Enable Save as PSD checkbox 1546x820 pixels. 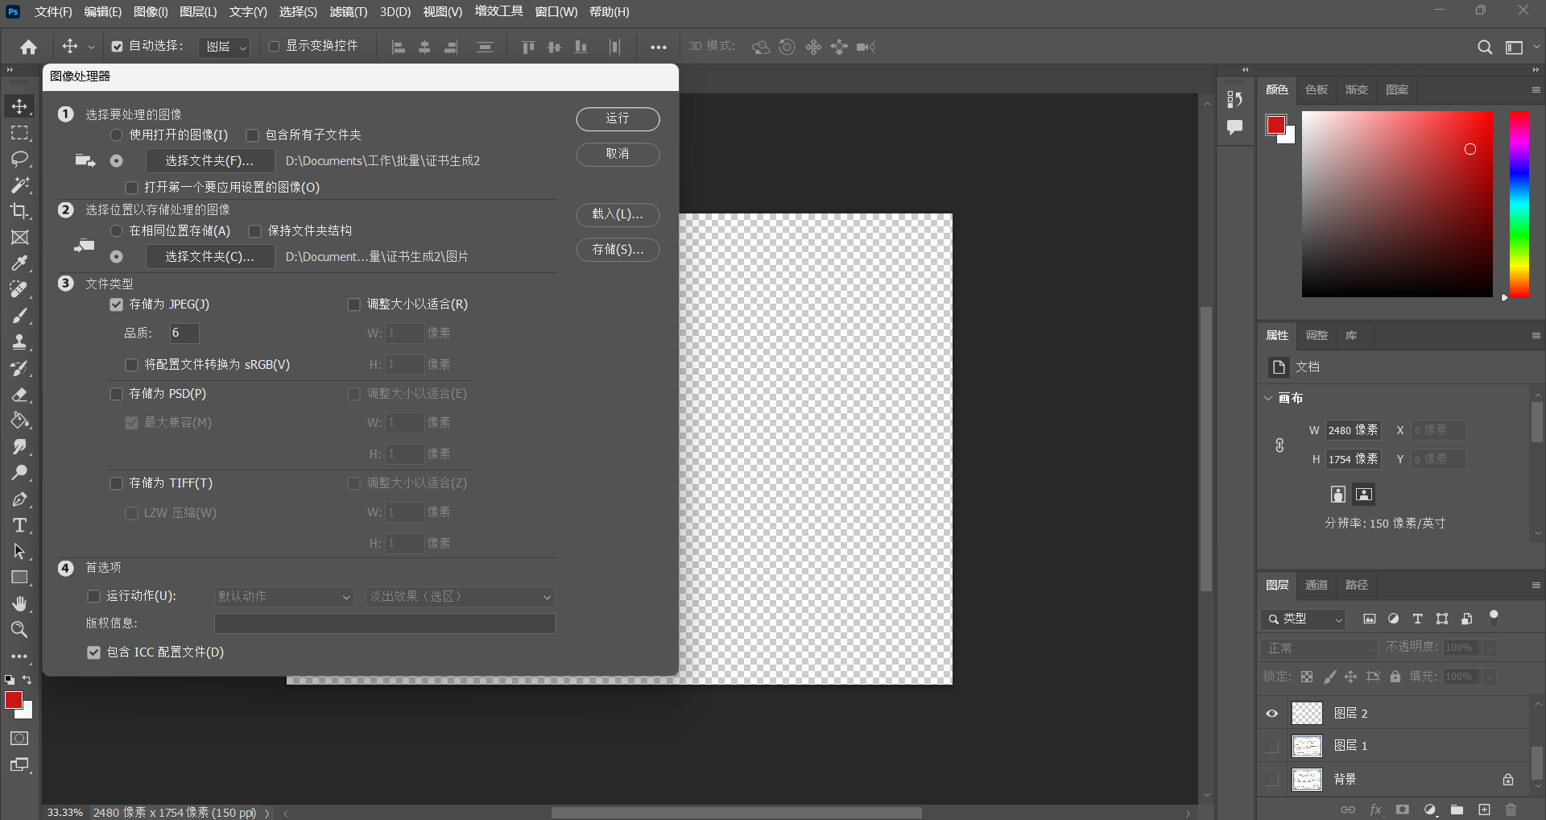click(117, 394)
